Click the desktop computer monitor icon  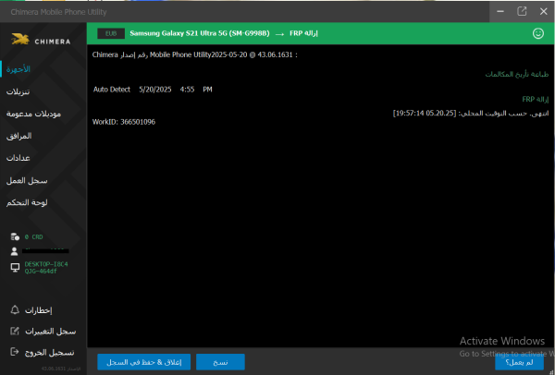click(15, 268)
